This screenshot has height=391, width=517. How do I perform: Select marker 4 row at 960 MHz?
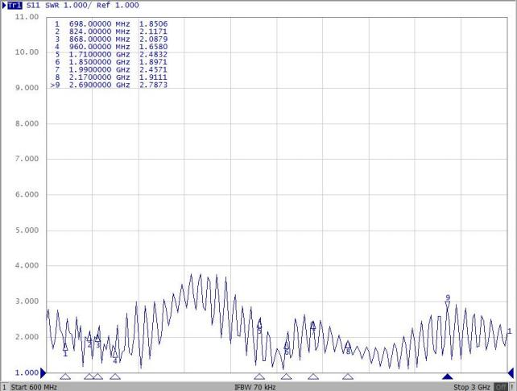pos(111,47)
